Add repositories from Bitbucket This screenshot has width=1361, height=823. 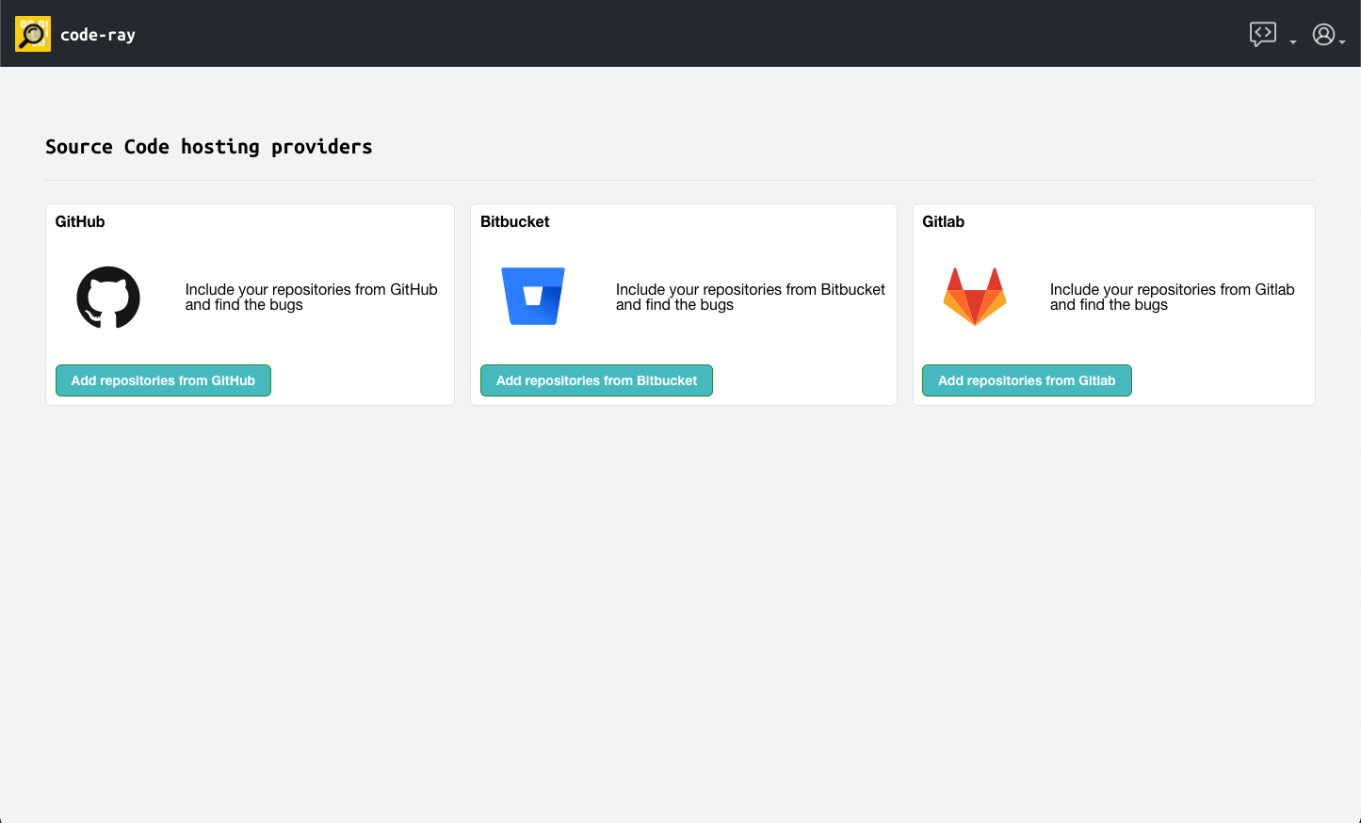596,380
